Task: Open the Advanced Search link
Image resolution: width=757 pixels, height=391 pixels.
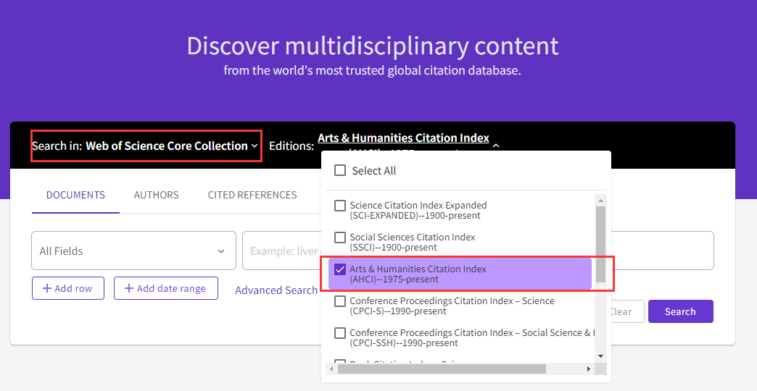Action: pos(276,290)
